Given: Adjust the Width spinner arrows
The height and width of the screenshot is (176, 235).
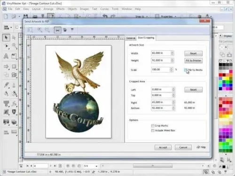Looking at the screenshot, I should (x=172, y=53).
